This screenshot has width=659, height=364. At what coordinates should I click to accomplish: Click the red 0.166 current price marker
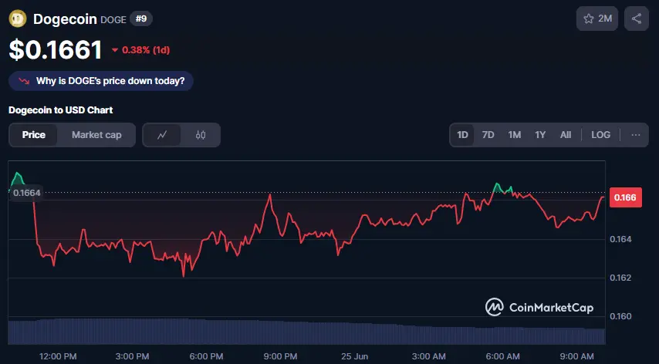(x=625, y=197)
